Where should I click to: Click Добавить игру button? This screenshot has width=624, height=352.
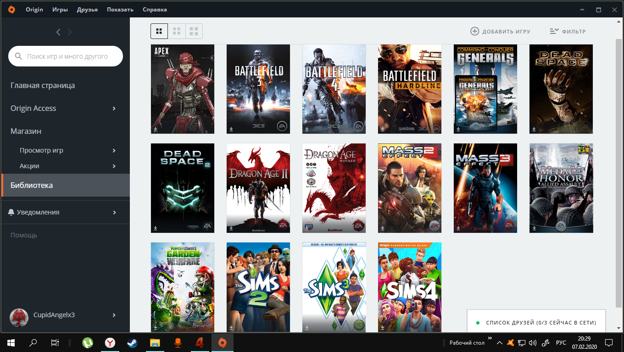(501, 31)
